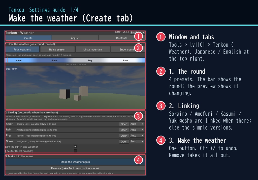
Task: Click the Fog segment of the weather bar
Action: click(90, 60)
